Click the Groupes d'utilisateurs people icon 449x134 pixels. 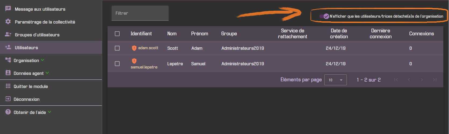(x=8, y=34)
